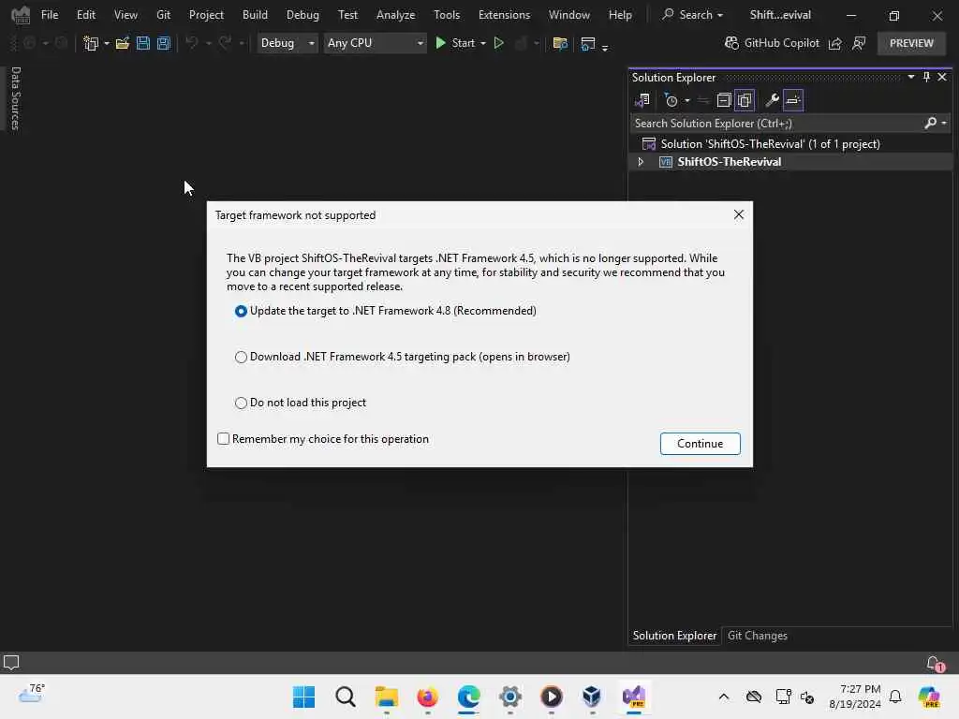The height and width of the screenshot is (719, 959).
Task: Click the Send Feedback person icon
Action: (x=859, y=43)
